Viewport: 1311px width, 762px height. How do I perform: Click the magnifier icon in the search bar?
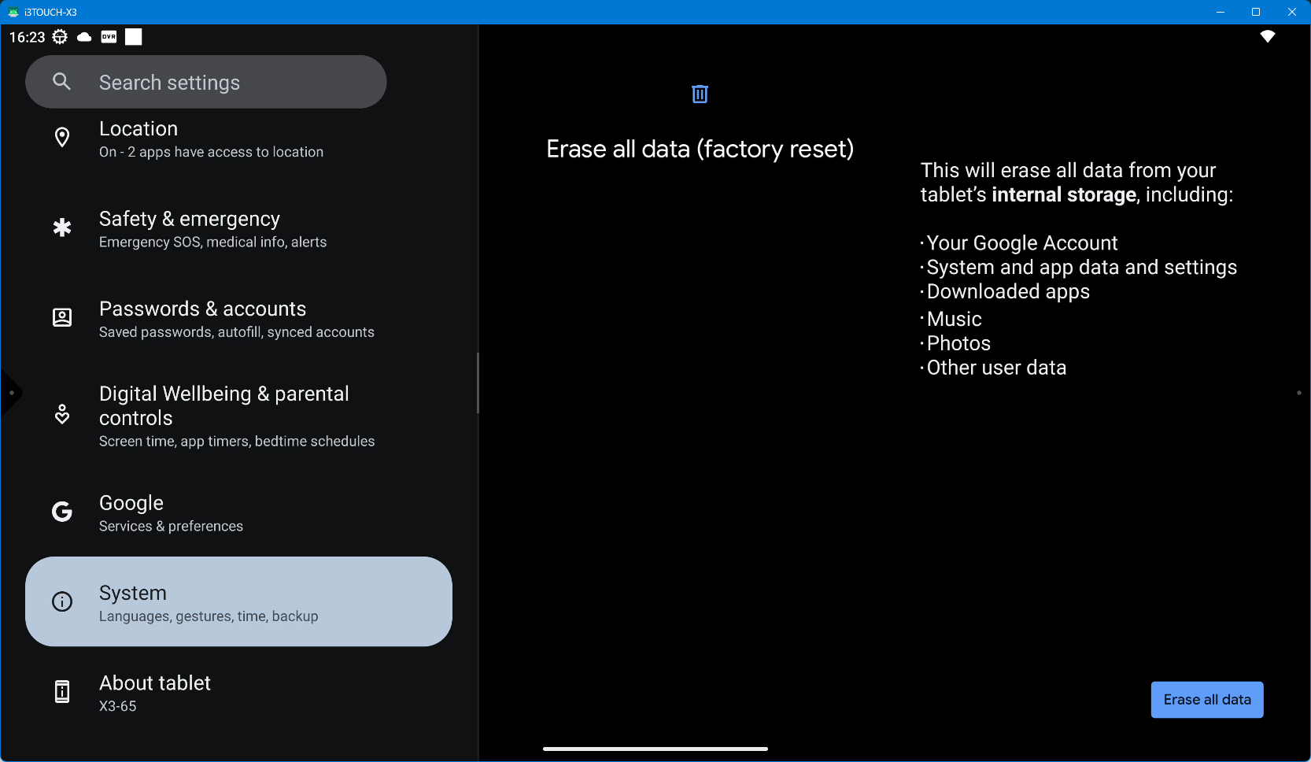click(61, 82)
